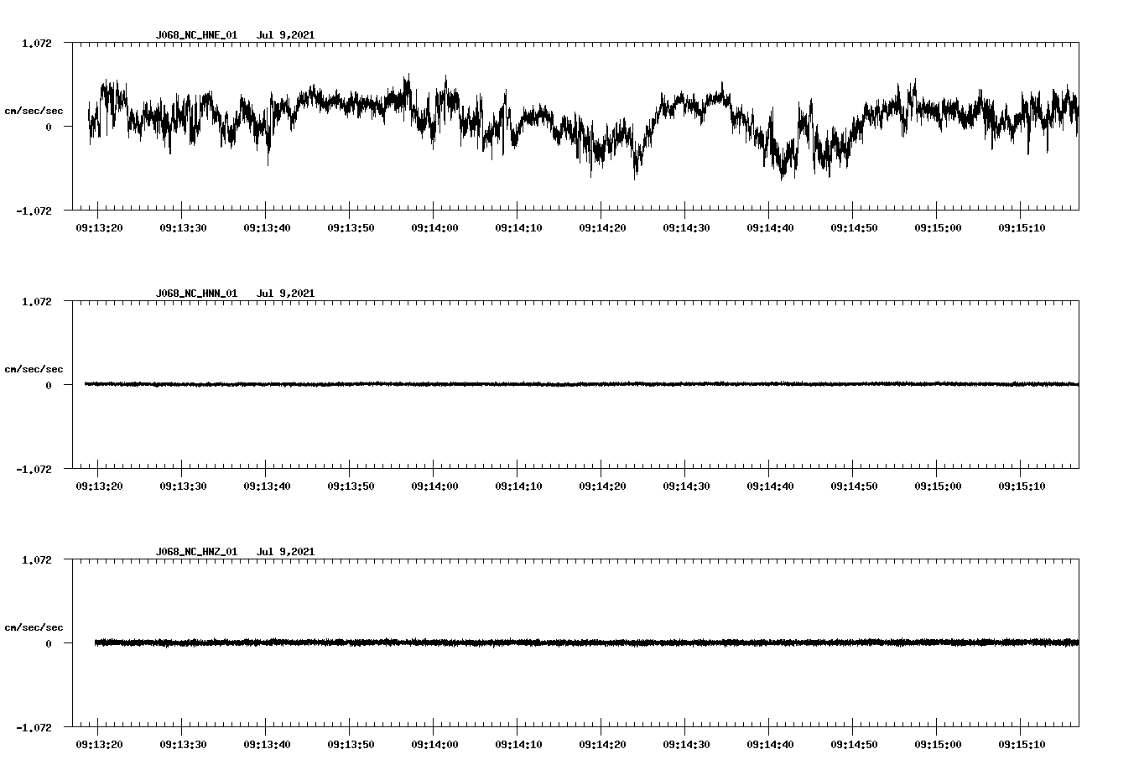Click the 09:14:20 time label under the HNE plot

tap(602, 227)
